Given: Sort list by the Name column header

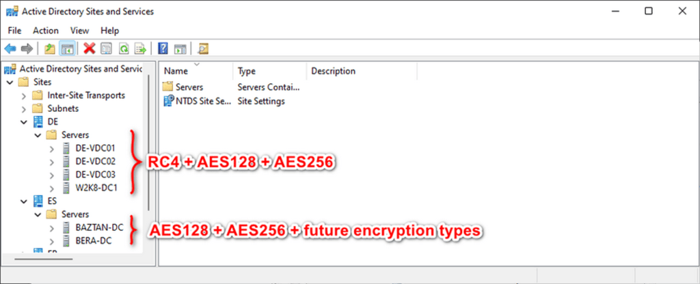Looking at the screenshot, I should tap(176, 71).
